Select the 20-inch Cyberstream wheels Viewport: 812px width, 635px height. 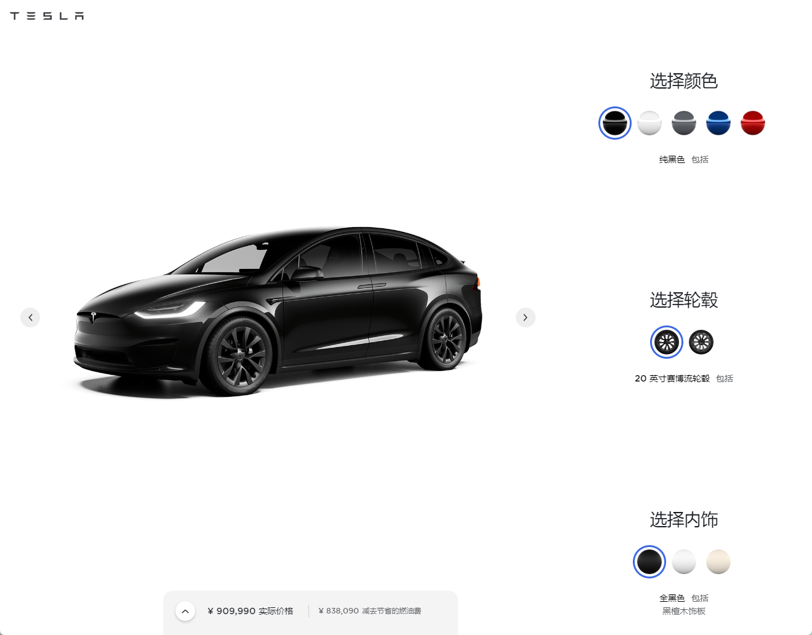[x=667, y=342]
